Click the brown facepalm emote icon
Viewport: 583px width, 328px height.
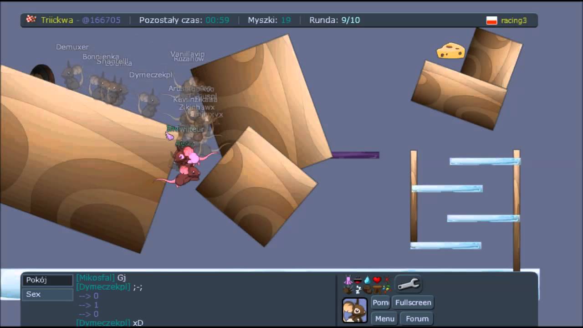pyautogui.click(x=368, y=289)
